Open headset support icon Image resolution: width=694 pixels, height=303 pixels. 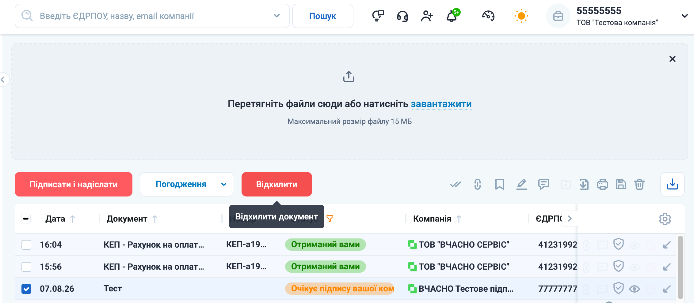(402, 16)
